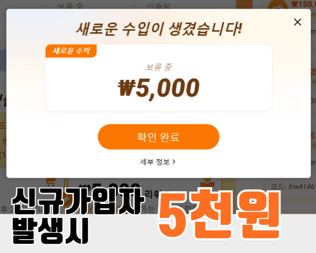
Task: Click the 보류 중 label inside the card
Action: [x=159, y=67]
